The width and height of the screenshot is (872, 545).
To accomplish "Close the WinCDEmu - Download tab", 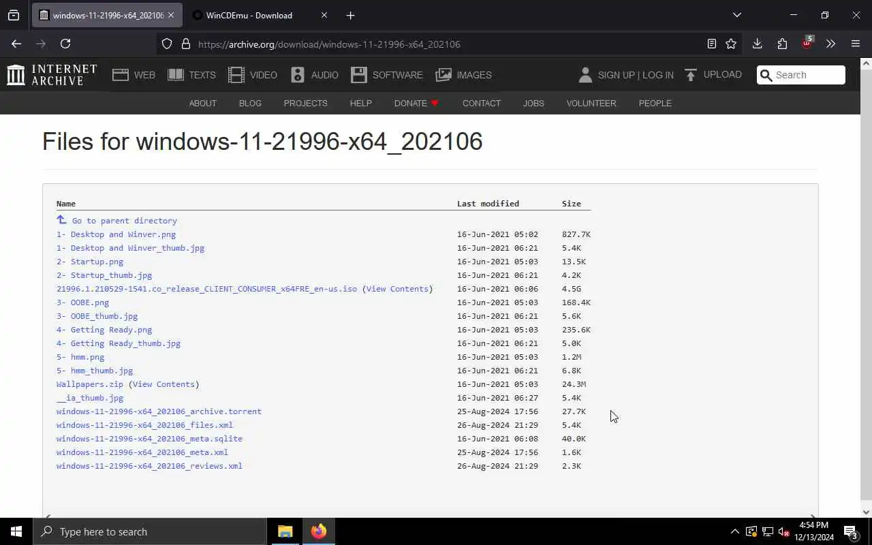I will [324, 15].
